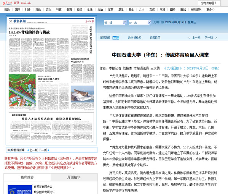228x194 pixels.
Task: Click the 您想去哪里？ search box
Action: point(209,3)
